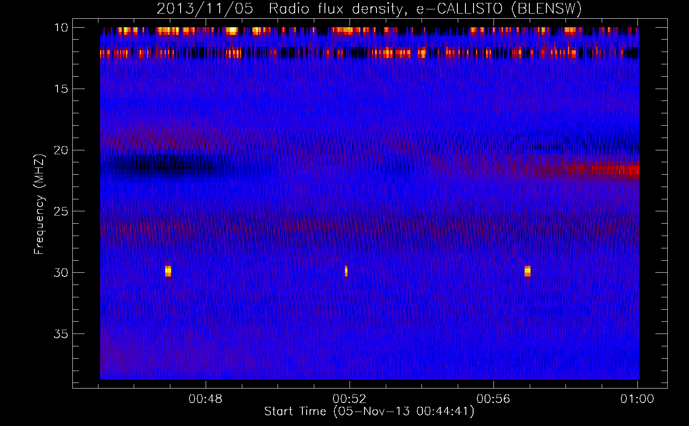Click the frequency tick label "25"
689x426 pixels.
[x=61, y=211]
